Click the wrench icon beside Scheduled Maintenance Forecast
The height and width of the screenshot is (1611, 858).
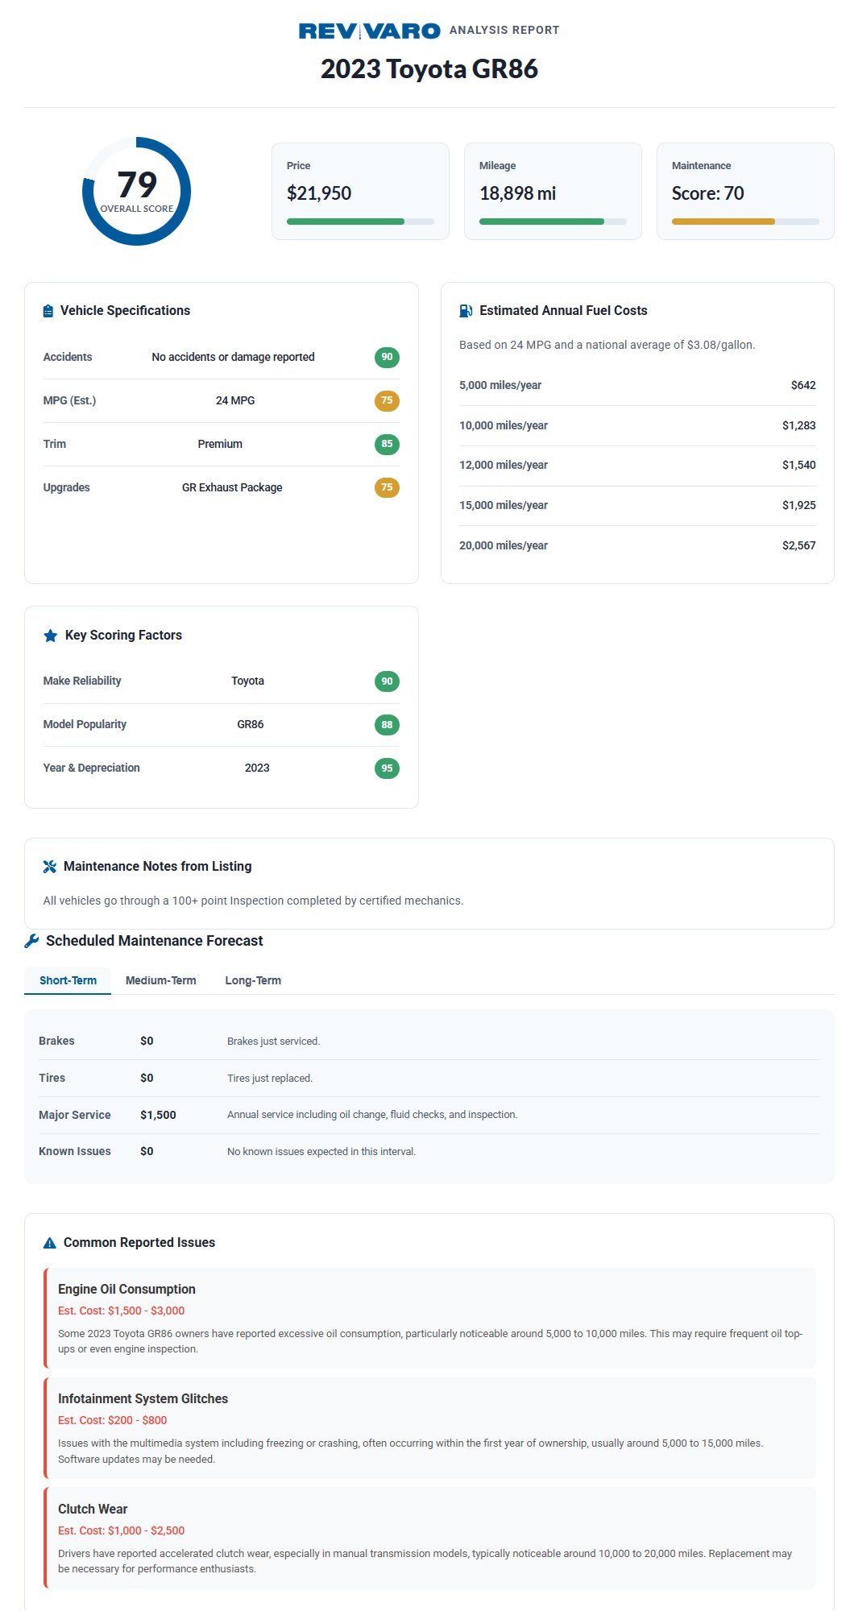31,941
